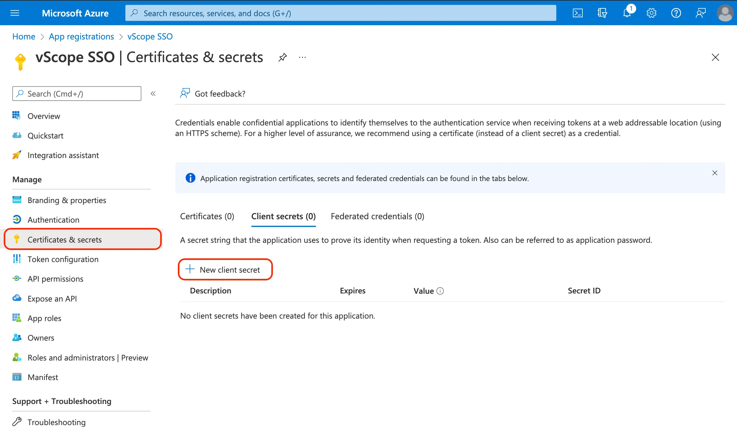
Task: Click the Expires column header
Action: pyautogui.click(x=353, y=291)
